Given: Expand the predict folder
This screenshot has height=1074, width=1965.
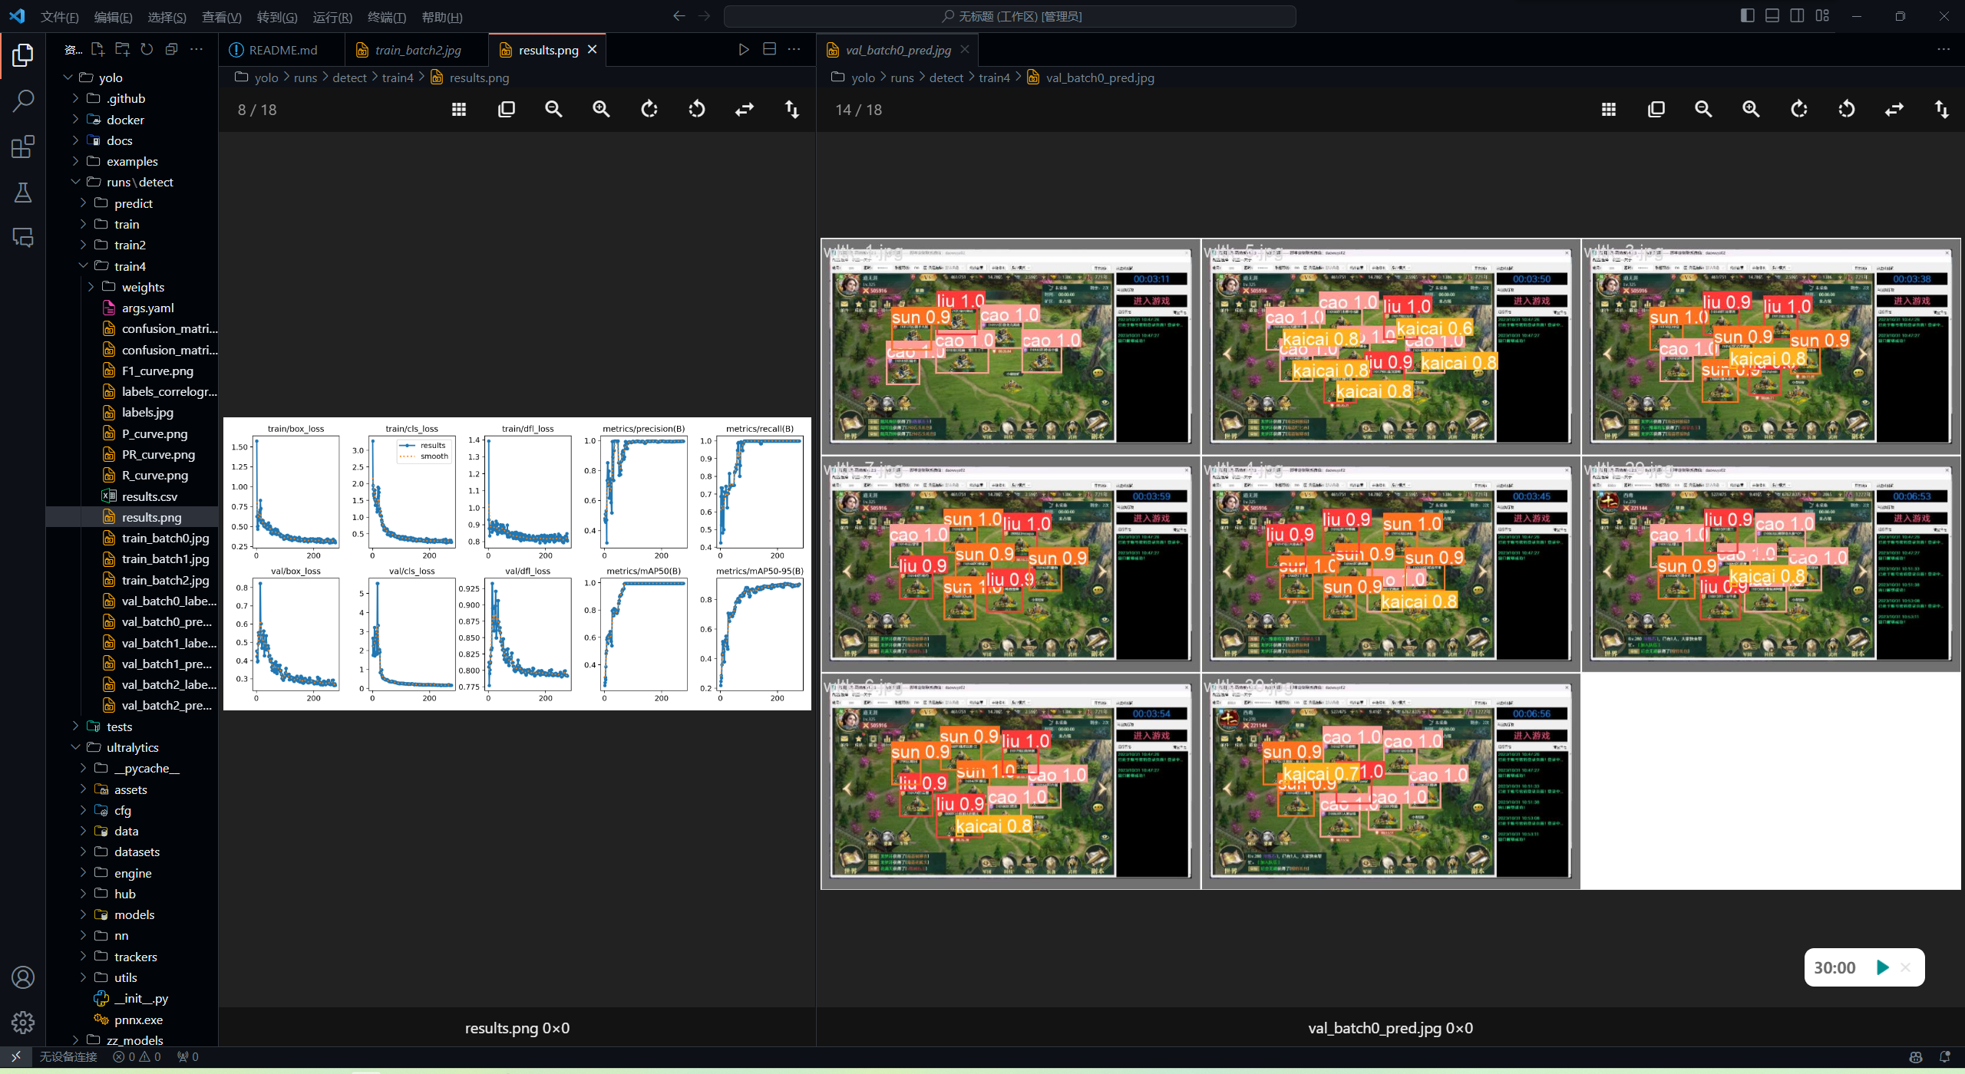Looking at the screenshot, I should coord(134,203).
